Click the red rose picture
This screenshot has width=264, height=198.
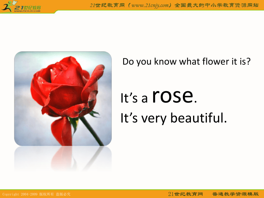tap(63, 99)
